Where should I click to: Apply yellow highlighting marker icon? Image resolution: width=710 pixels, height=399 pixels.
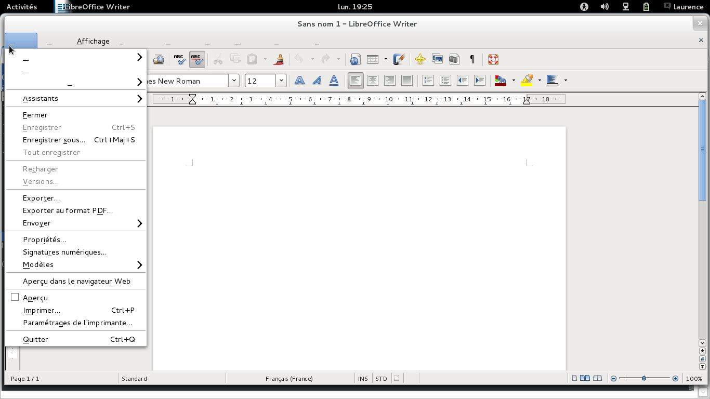[527, 81]
